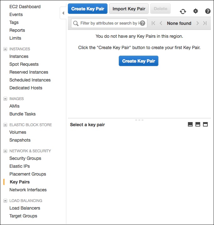
Task: Collapse the ELASTIC BLOCK STORE section
Action: pos(5,125)
